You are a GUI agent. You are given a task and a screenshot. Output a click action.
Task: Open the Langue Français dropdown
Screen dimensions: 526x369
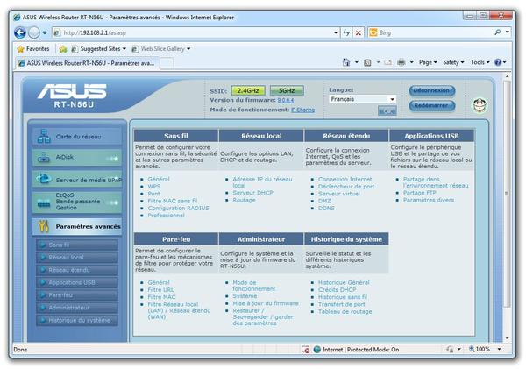[x=362, y=99]
